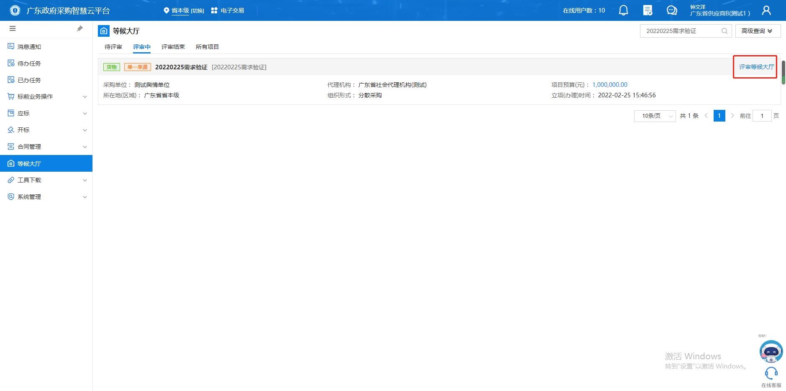Image resolution: width=786 pixels, height=391 pixels.
Task: Click the 前往 page number input
Action: [x=762, y=116]
